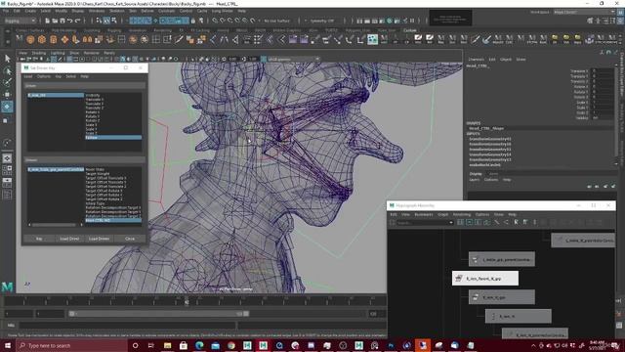
Task: Open the workspace selector dropdown
Action: pyautogui.click(x=584, y=12)
